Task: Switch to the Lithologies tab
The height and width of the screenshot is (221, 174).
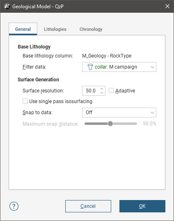Action: coord(55,29)
